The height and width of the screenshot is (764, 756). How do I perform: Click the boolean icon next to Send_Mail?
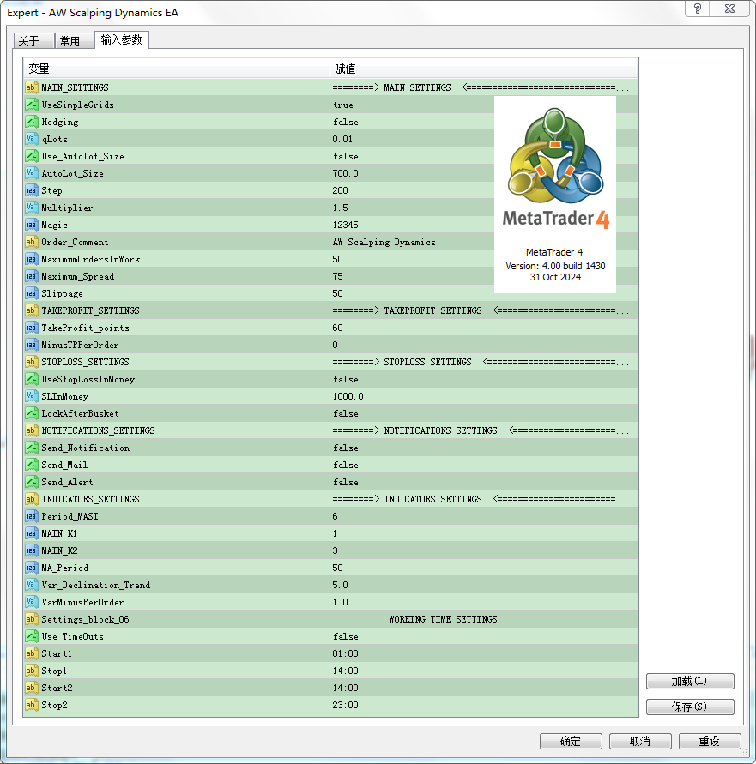point(31,465)
